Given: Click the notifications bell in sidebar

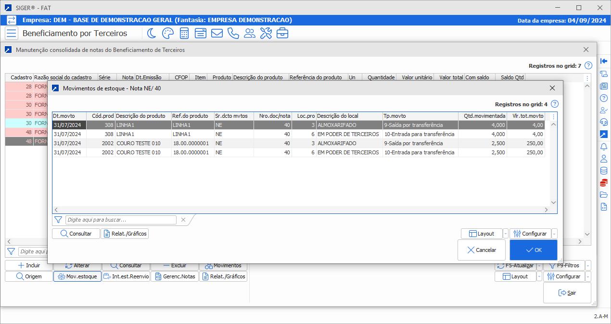Looking at the screenshot, I should (604, 147).
